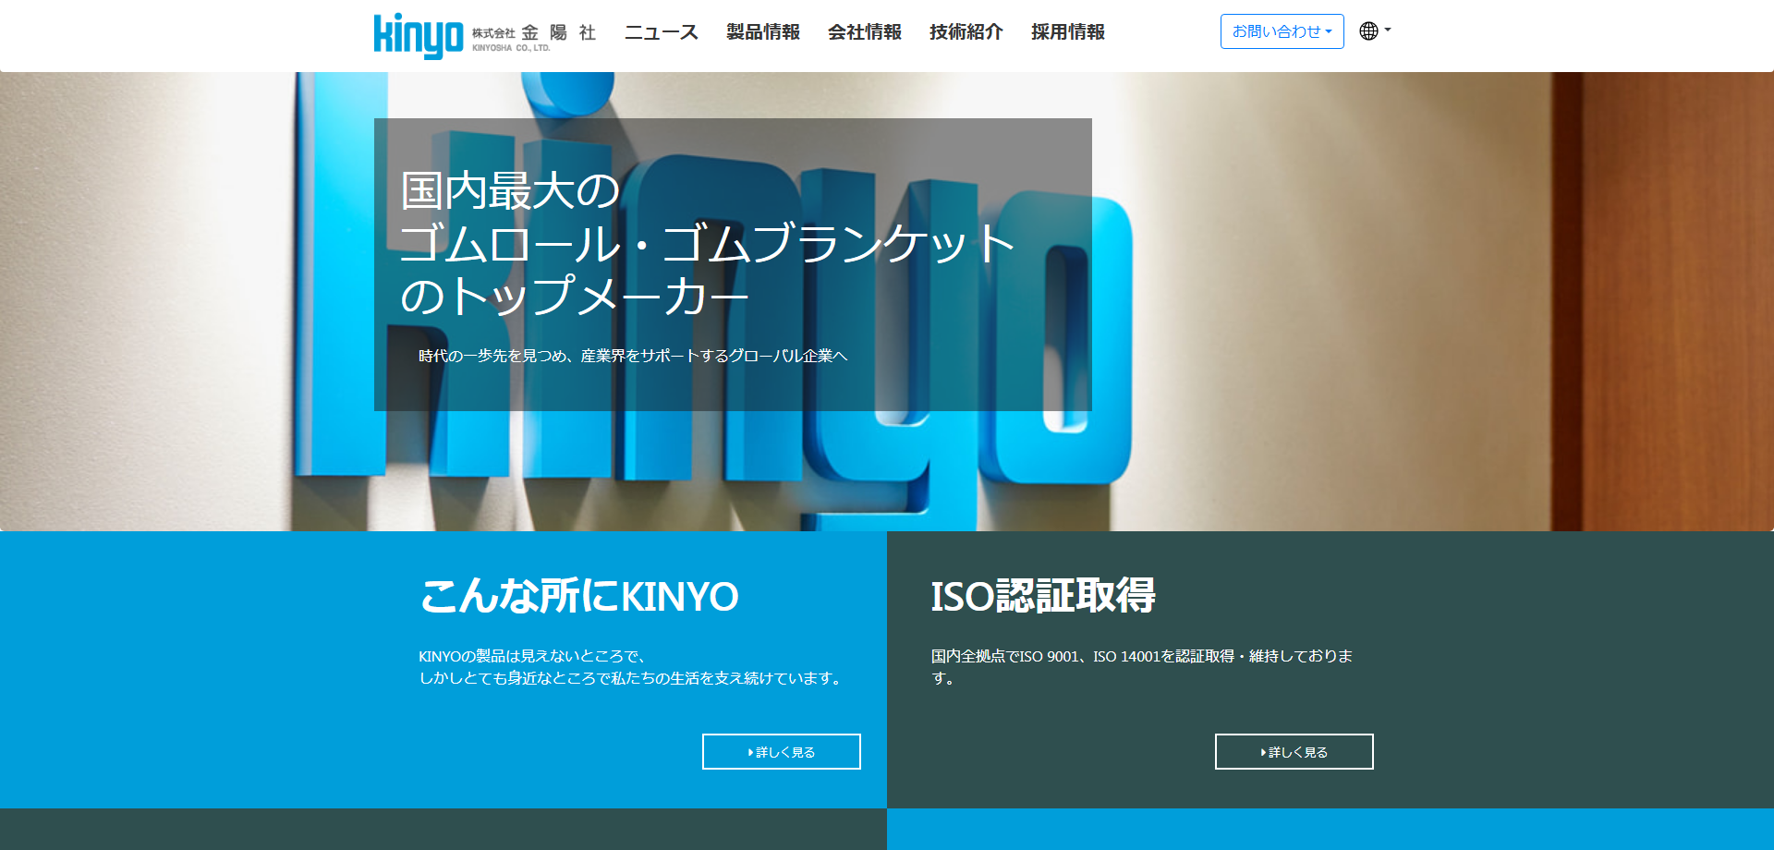Click the ISO認証取得 heading
The image size is (1774, 850).
click(x=1043, y=596)
